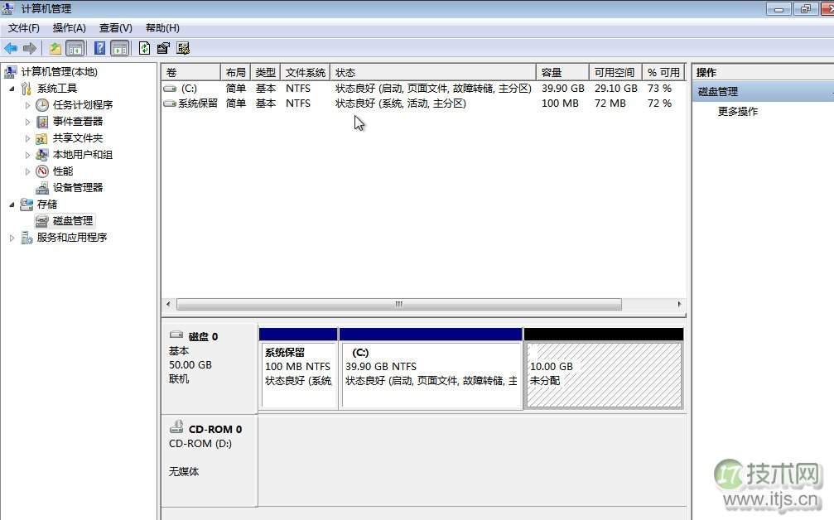Toggle the show/hide action pane
This screenshot has height=520, width=834.
(118, 48)
